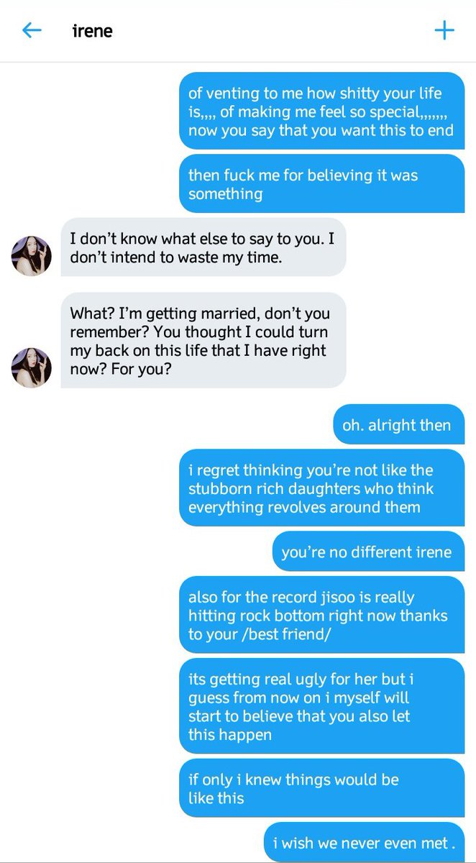Tap the "if only i knew things" bubble
Screen dimensions: 476x863
(321, 787)
